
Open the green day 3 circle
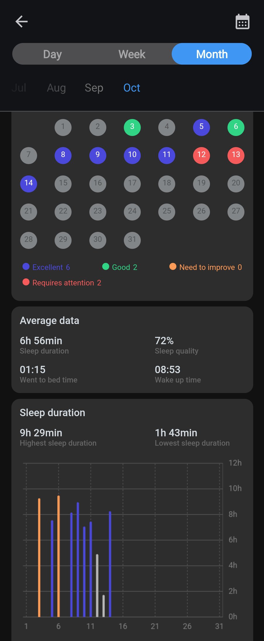click(132, 127)
